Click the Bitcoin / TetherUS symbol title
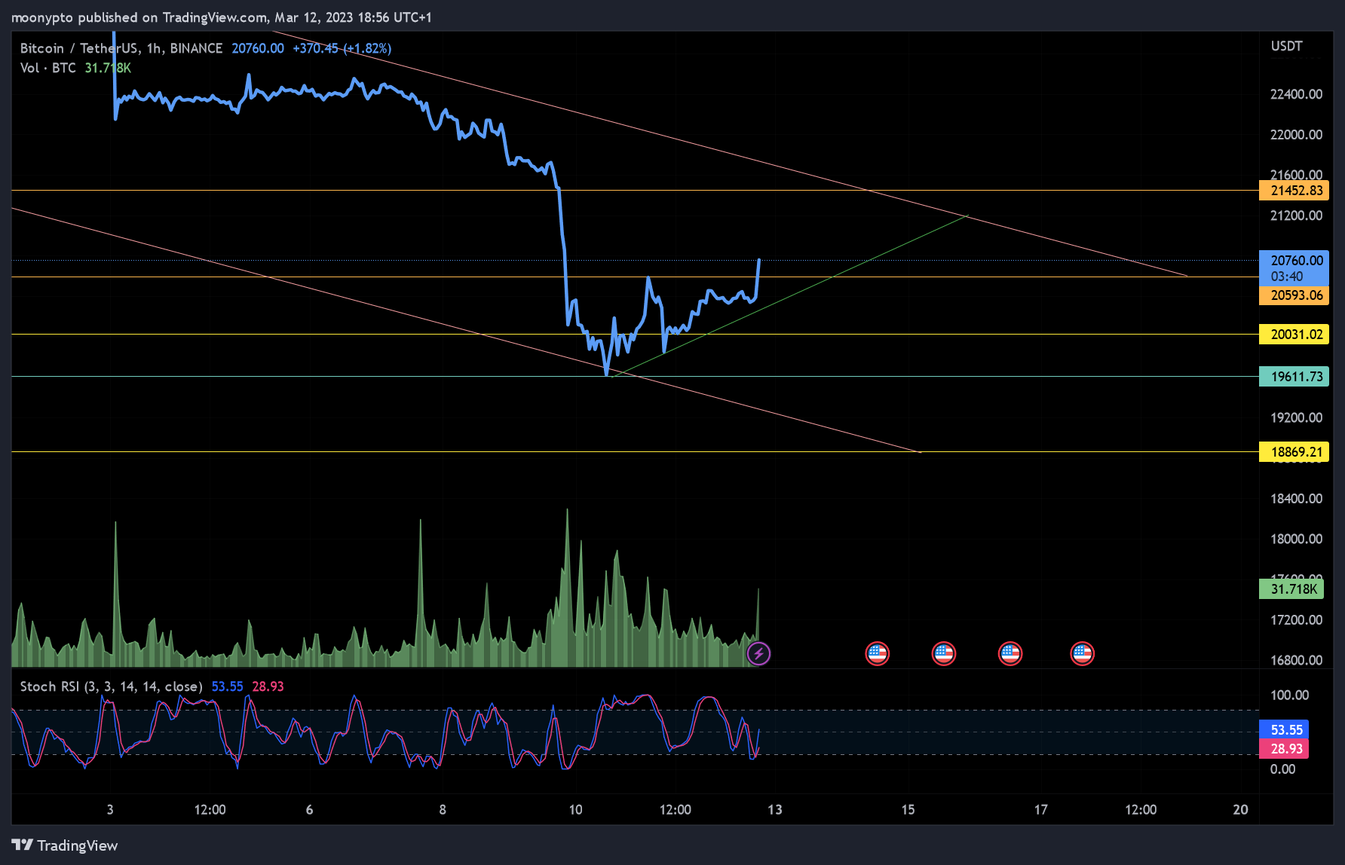 [x=121, y=48]
